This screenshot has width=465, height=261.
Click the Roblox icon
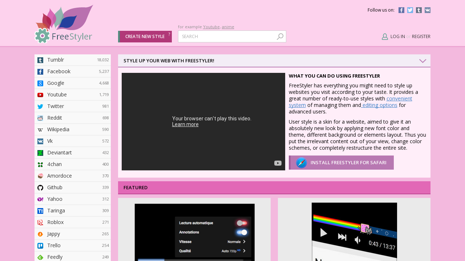[40, 223]
